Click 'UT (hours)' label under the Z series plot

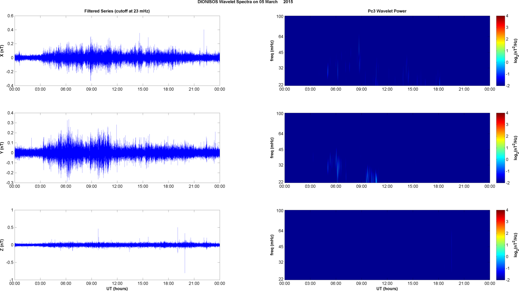coord(117,289)
